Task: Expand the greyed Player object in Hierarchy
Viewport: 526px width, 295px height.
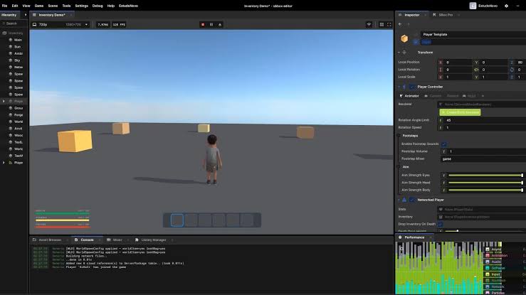Action: click(4, 101)
